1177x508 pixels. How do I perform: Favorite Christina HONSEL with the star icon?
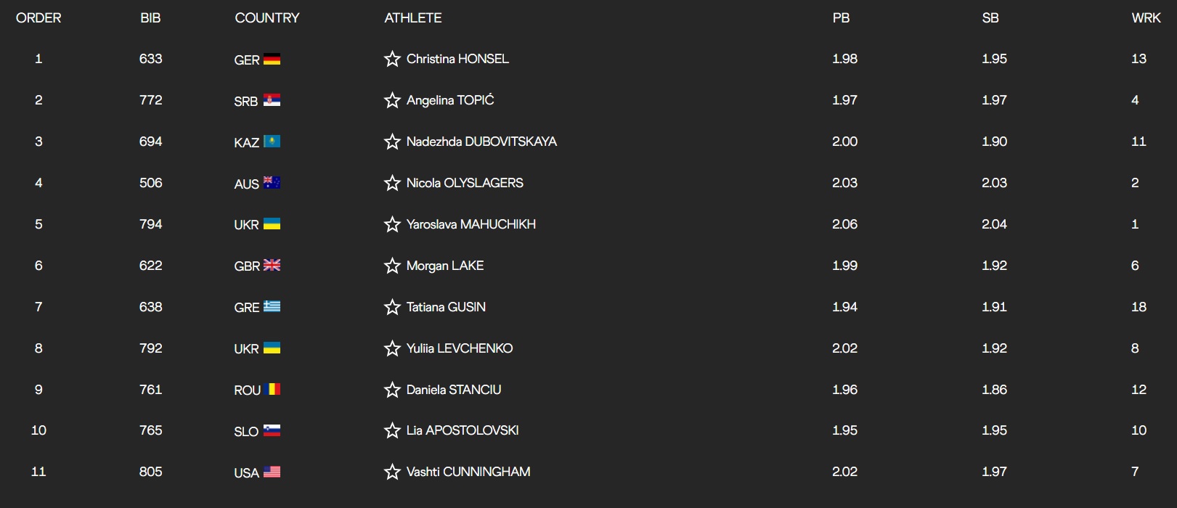pyautogui.click(x=392, y=59)
